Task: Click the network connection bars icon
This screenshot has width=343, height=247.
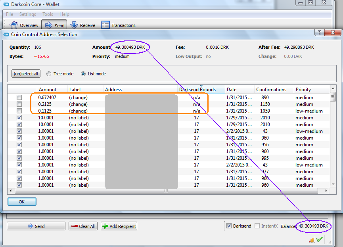Action: pyautogui.click(x=312, y=240)
